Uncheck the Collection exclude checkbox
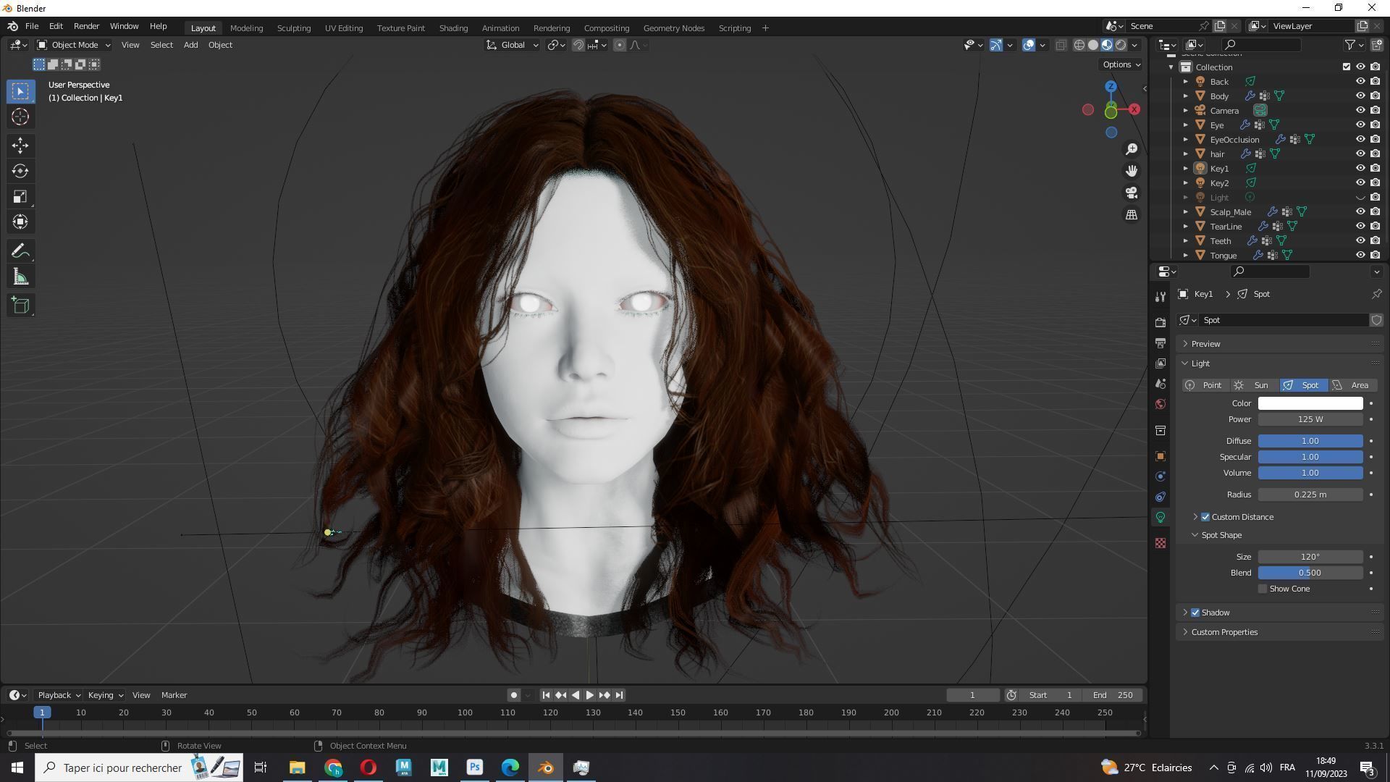This screenshot has height=782, width=1390. pos(1347,67)
